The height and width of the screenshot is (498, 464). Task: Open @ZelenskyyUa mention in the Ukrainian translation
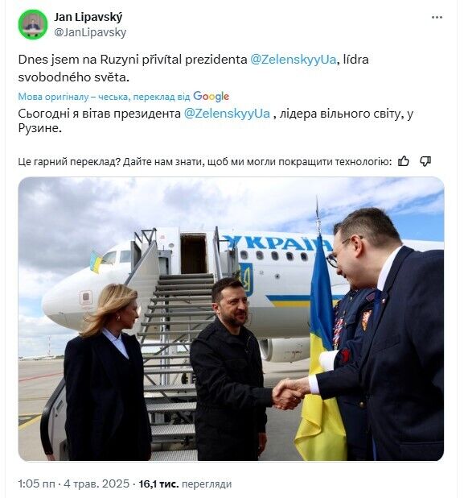[227, 114]
